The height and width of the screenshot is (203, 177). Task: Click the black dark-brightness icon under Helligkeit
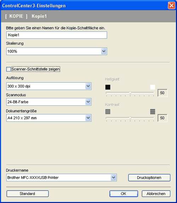pos(108,87)
